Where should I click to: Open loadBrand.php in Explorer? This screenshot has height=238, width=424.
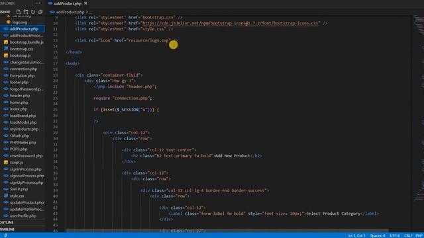pyautogui.click(x=23, y=116)
